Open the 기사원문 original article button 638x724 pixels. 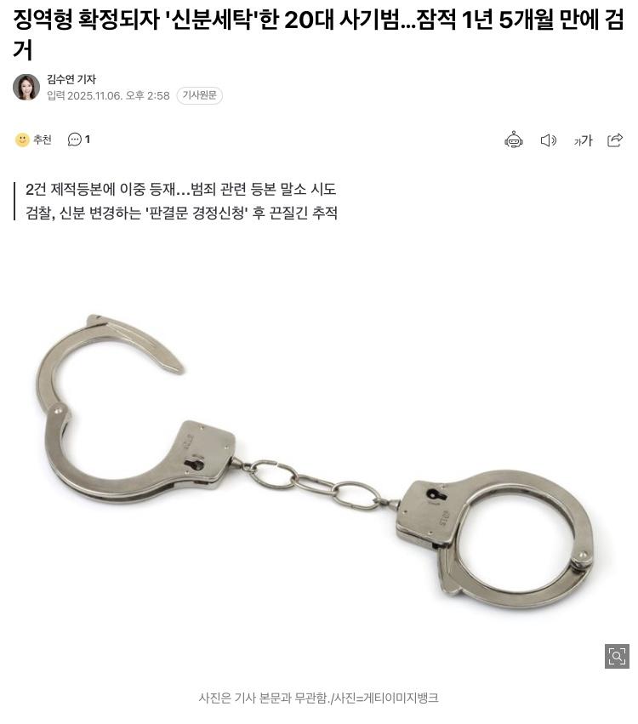(x=199, y=95)
